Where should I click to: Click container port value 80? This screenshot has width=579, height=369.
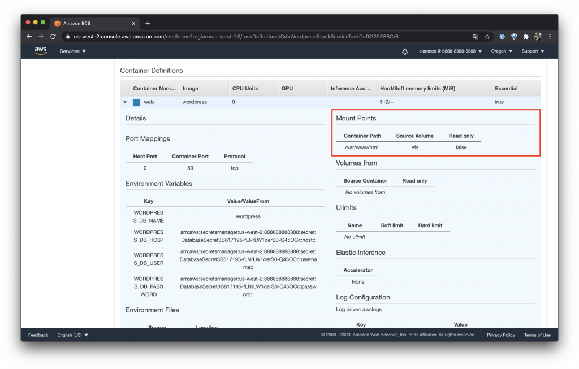(x=190, y=168)
